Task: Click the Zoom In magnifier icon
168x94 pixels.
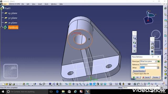Action: [80, 84]
